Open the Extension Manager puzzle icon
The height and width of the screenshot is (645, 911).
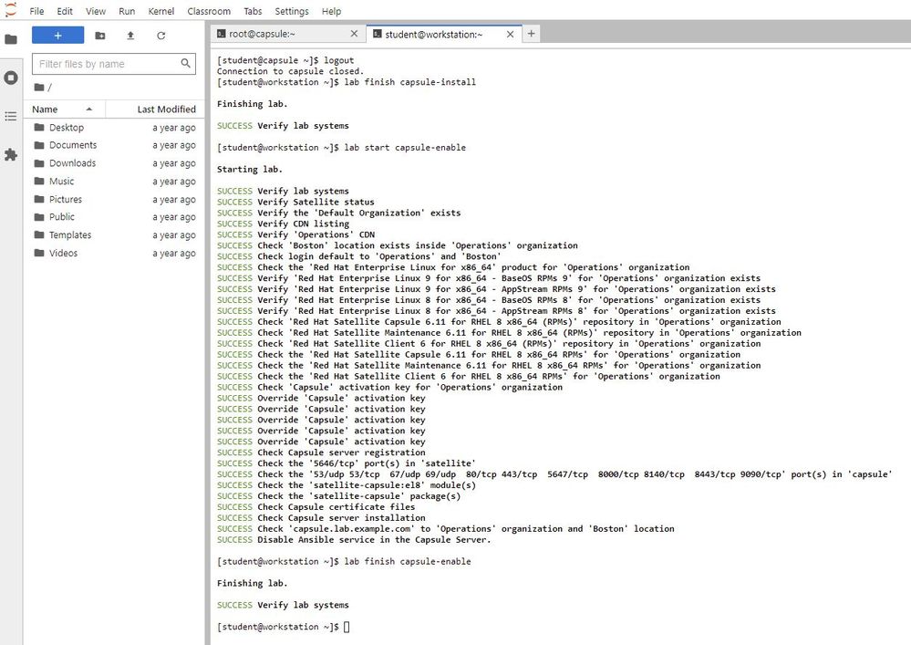click(11, 155)
